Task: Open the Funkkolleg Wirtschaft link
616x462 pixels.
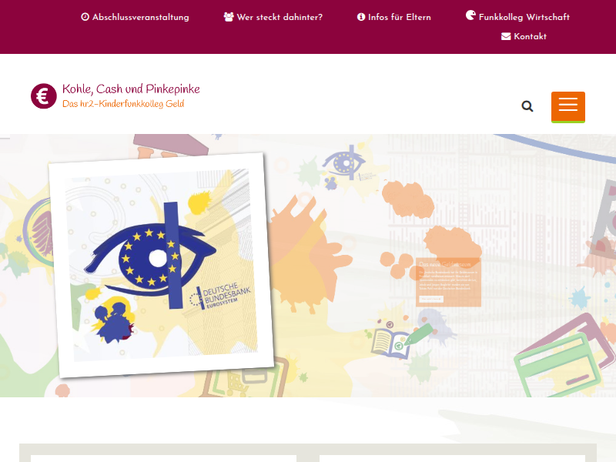Action: [x=524, y=17]
